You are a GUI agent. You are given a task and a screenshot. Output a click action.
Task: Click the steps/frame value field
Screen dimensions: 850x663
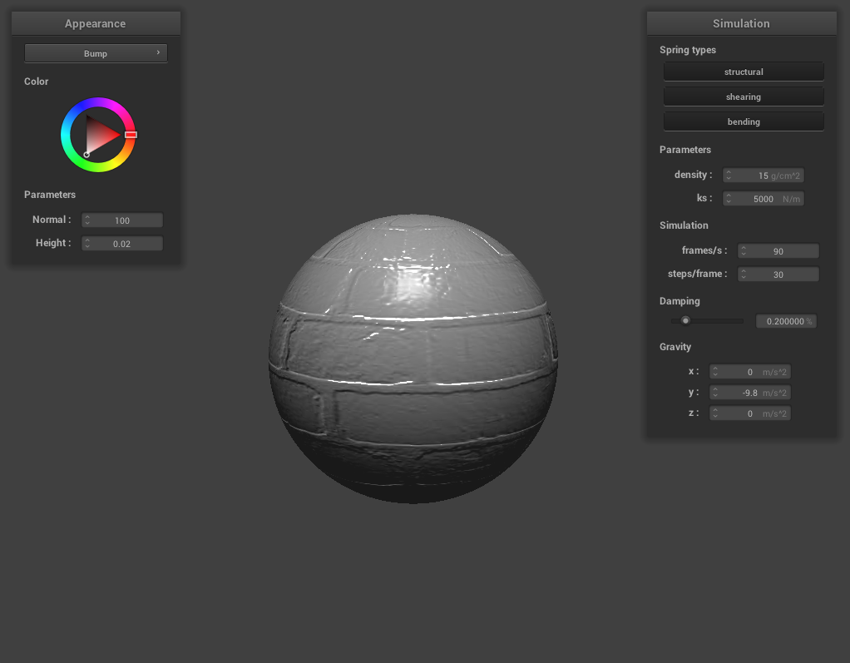pyautogui.click(x=778, y=275)
